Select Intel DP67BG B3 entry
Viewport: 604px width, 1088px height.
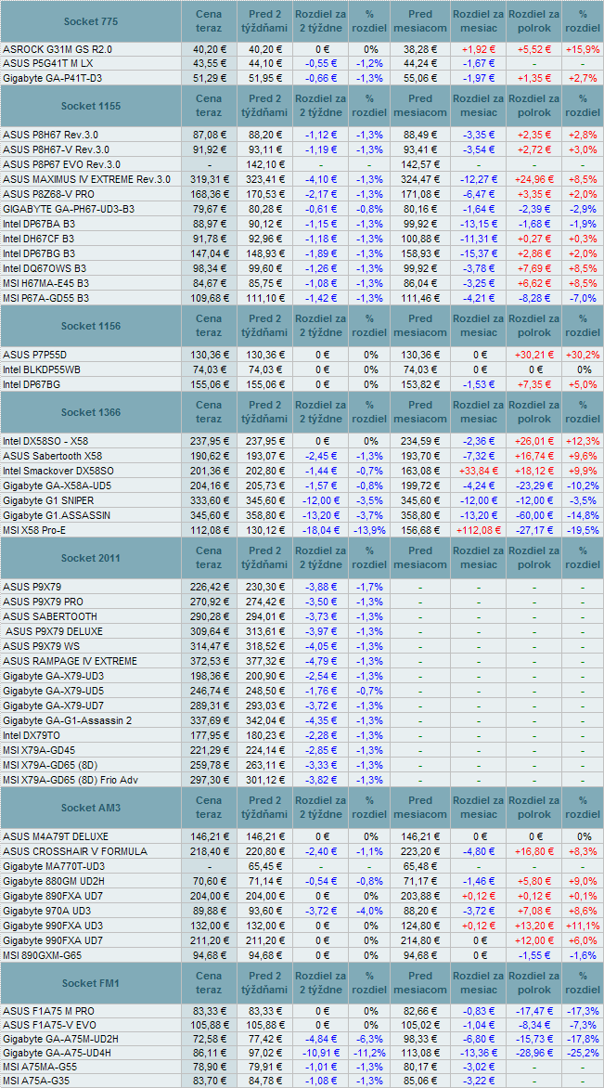[x=40, y=253]
